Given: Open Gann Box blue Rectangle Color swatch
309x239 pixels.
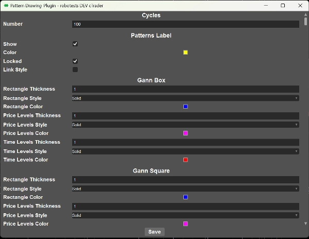Looking at the screenshot, I should pyautogui.click(x=185, y=107).
